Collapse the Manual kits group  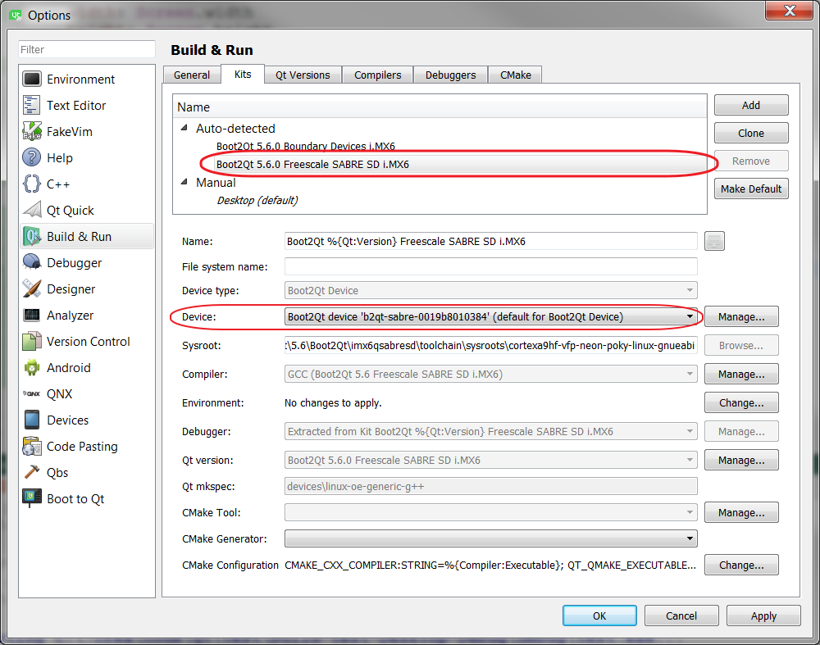(184, 183)
